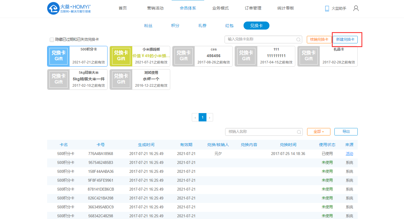
Task: Select the yellow 小米插线板 Gift card
Action: pos(140,56)
